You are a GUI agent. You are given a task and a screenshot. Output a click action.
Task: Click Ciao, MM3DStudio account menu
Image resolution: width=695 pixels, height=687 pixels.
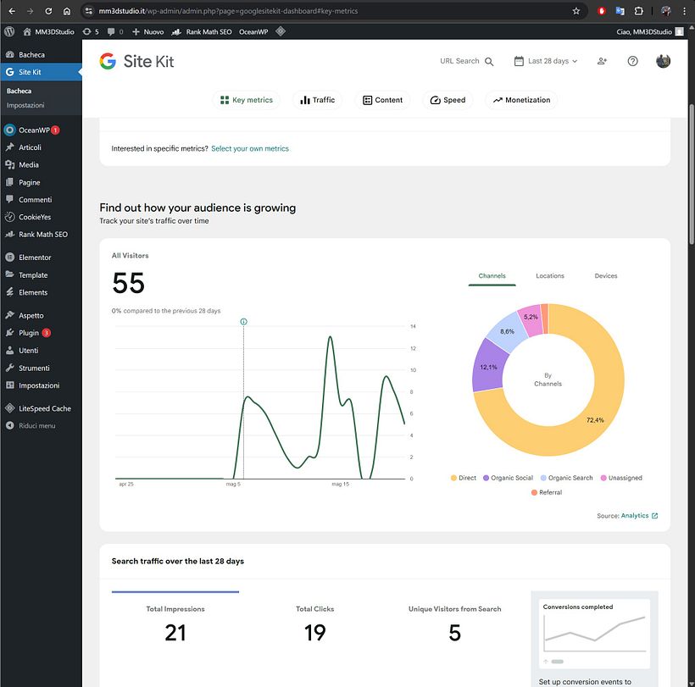pyautogui.click(x=650, y=31)
